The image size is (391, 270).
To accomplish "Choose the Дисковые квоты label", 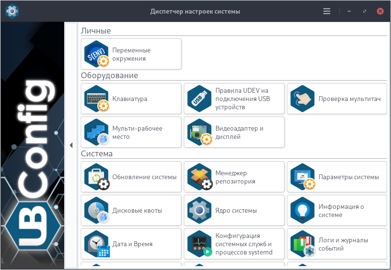I will pos(137,210).
